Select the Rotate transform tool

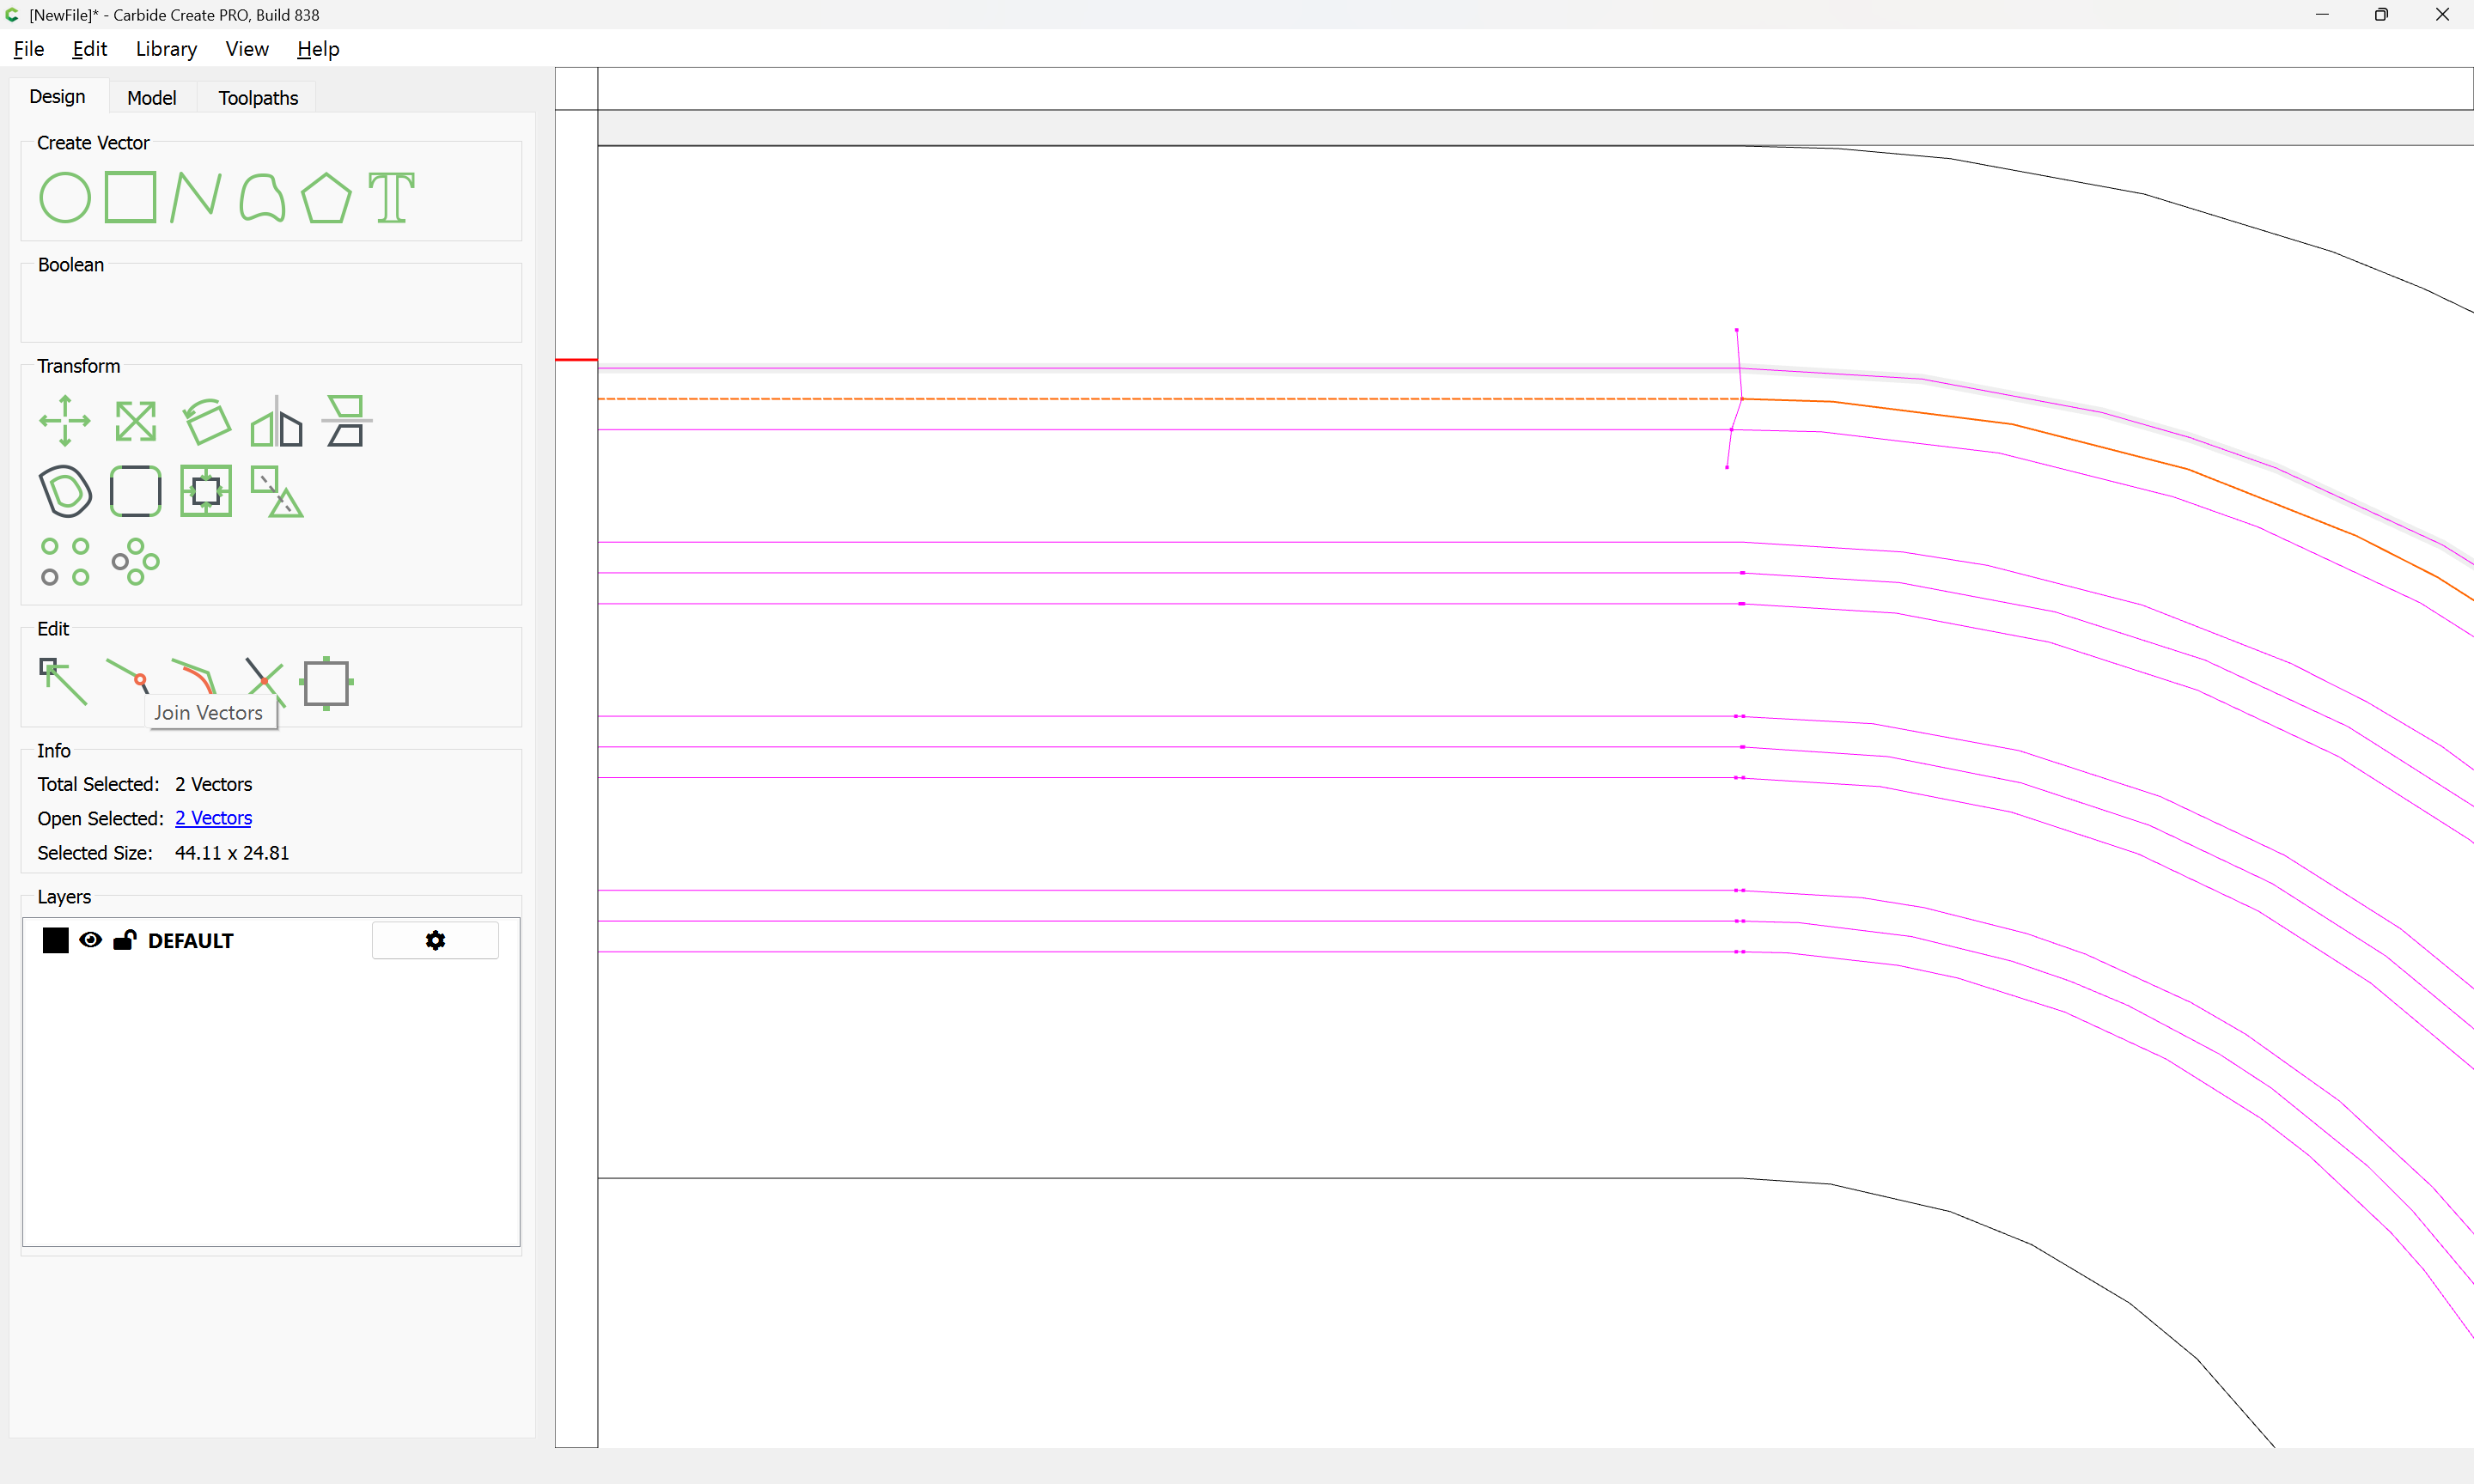[206, 421]
